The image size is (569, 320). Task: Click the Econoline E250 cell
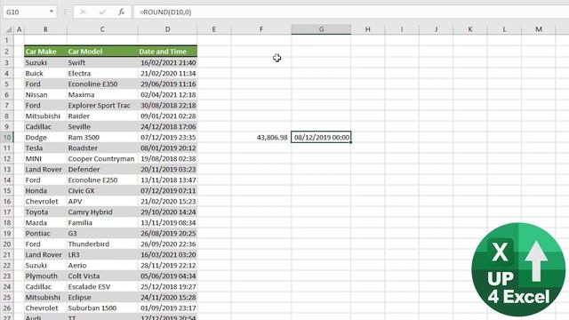tap(102, 180)
